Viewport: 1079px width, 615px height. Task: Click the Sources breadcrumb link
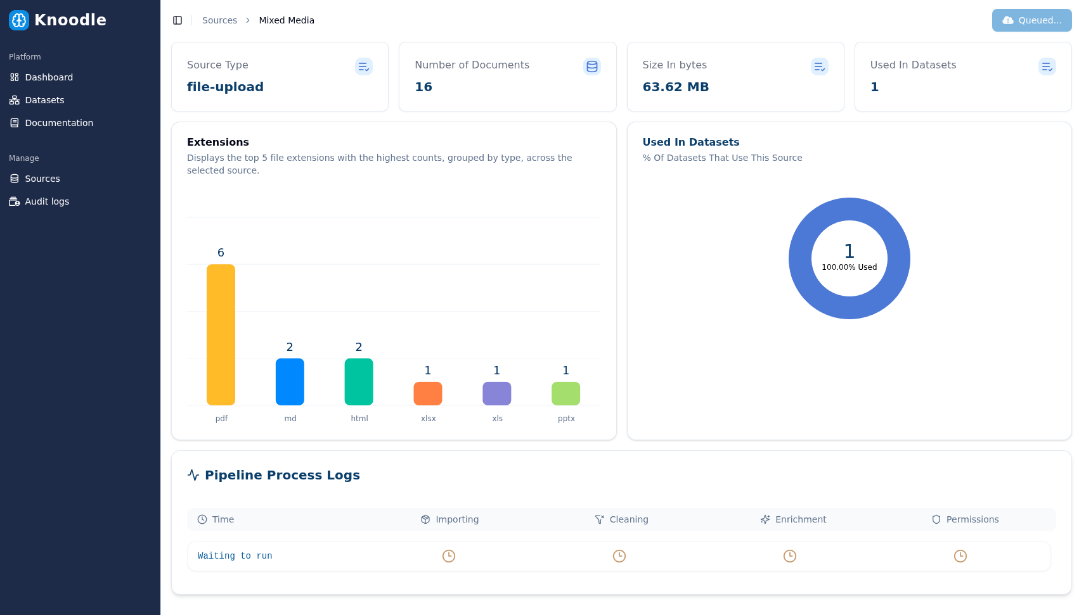[219, 20]
